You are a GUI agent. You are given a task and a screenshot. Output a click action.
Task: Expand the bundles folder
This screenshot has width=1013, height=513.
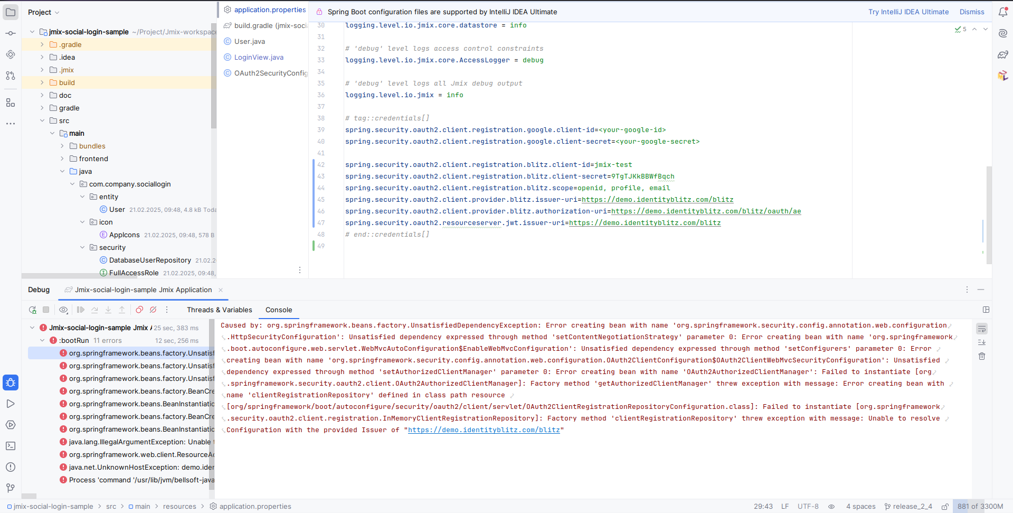pyautogui.click(x=62, y=146)
